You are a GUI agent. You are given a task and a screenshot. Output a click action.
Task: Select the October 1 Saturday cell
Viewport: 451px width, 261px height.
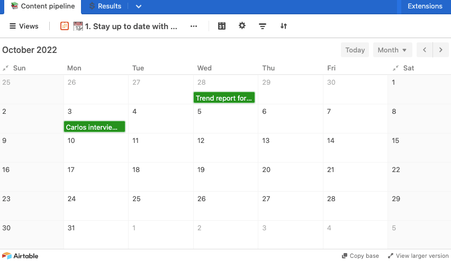coord(419,89)
